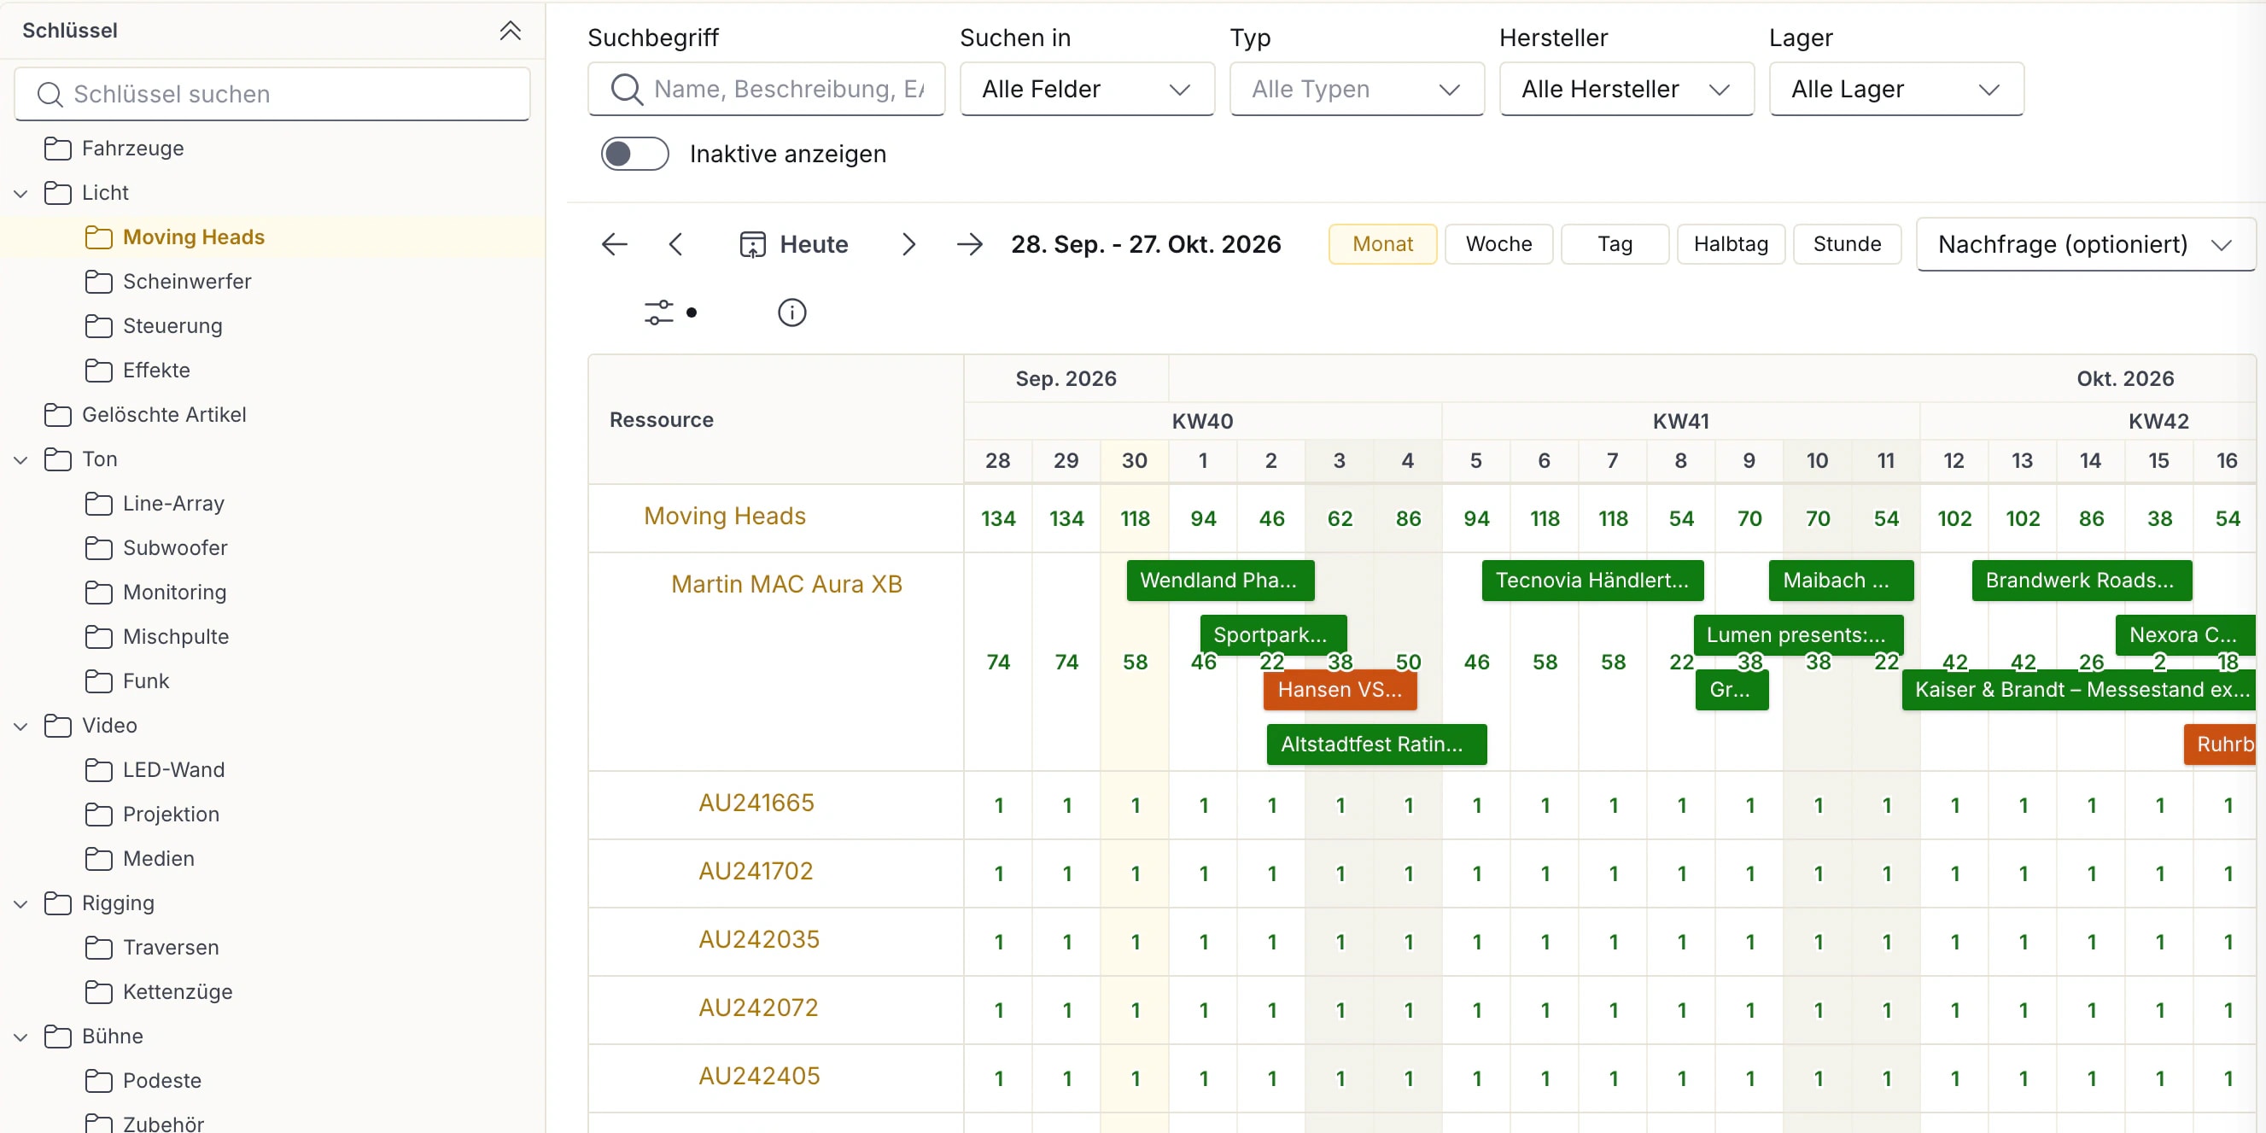The image size is (2266, 1133).
Task: Click the Heute calendar button
Action: click(x=793, y=243)
